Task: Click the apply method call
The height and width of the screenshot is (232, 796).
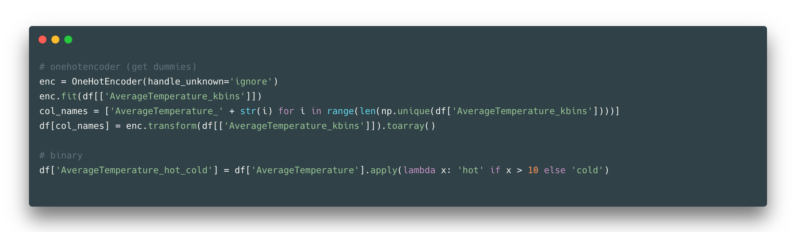Action: [384, 170]
